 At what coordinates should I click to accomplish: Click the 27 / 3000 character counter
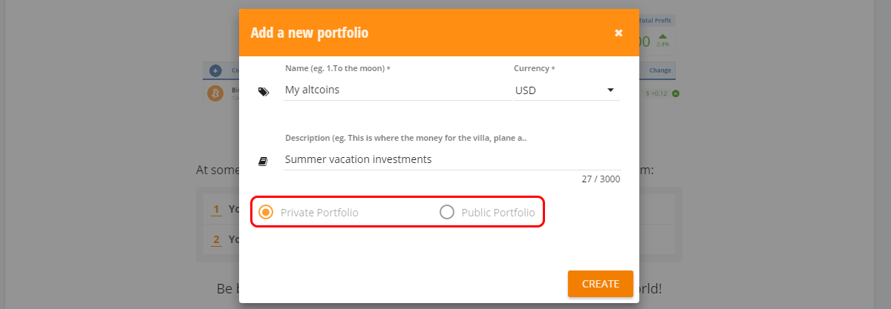coord(601,179)
